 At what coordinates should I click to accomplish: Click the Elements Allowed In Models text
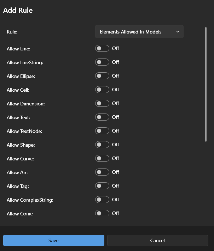click(131, 32)
